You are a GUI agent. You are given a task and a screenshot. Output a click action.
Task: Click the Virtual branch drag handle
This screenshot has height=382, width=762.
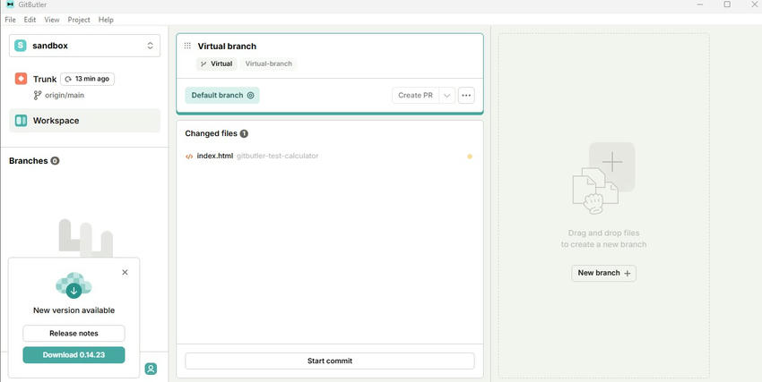[187, 46]
